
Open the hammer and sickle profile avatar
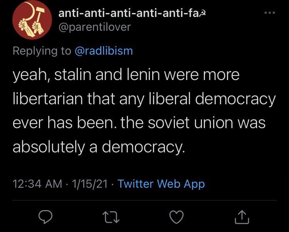click(x=32, y=20)
